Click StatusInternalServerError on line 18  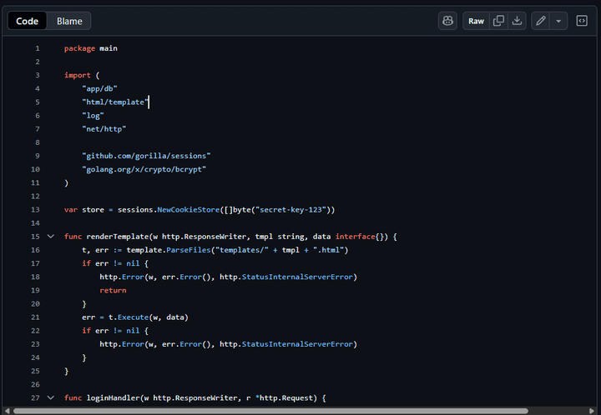click(297, 277)
